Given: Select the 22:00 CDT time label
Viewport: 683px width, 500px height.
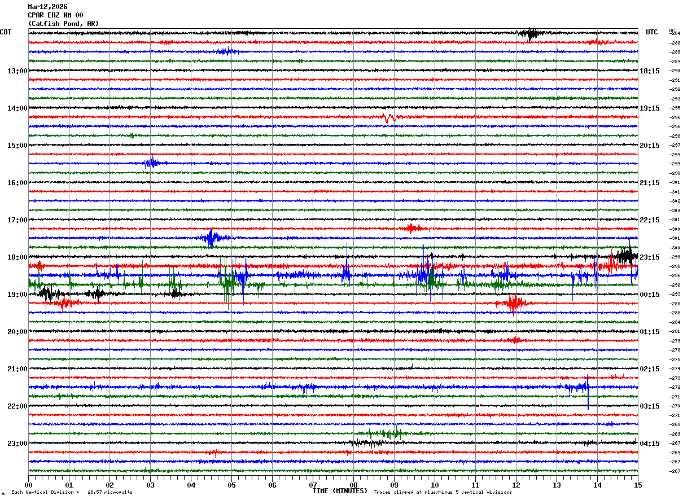Looking at the screenshot, I should point(17,406).
